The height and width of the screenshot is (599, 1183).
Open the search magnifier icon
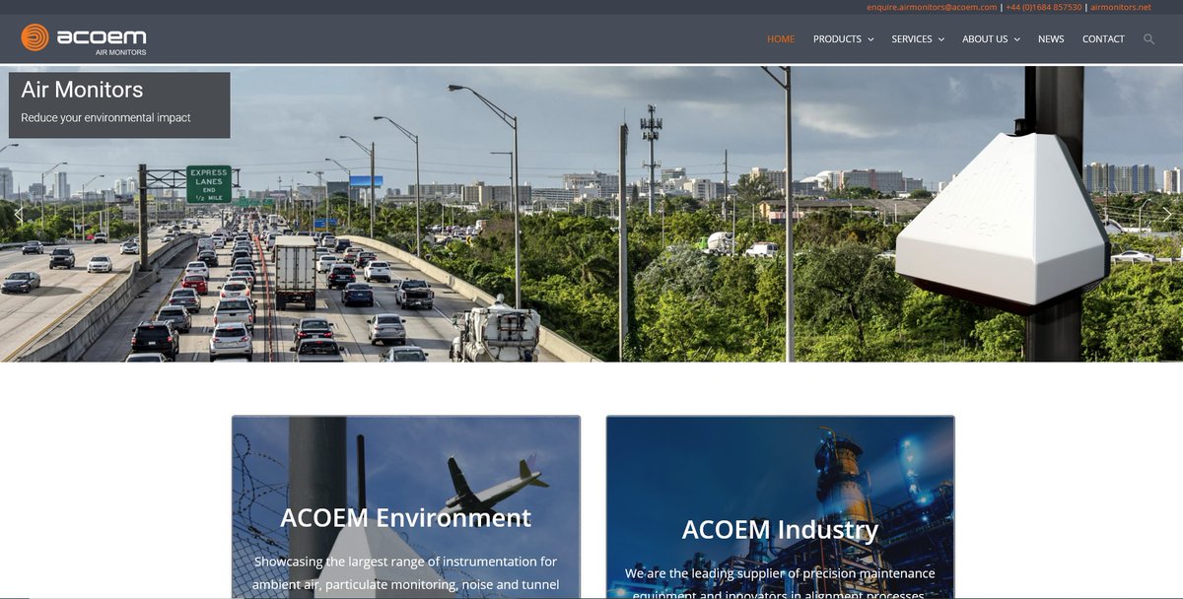click(x=1148, y=39)
